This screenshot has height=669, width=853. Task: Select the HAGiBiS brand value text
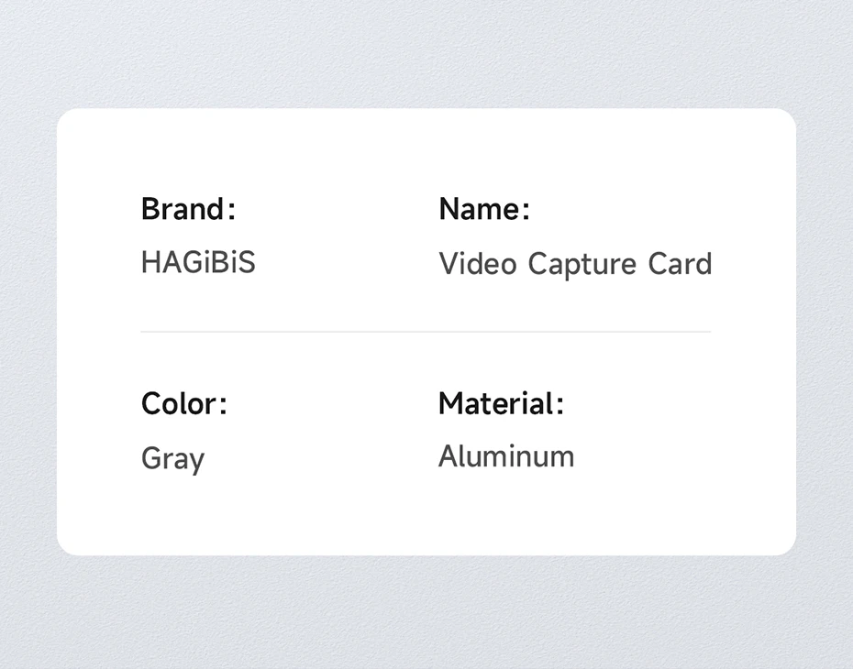coord(198,262)
